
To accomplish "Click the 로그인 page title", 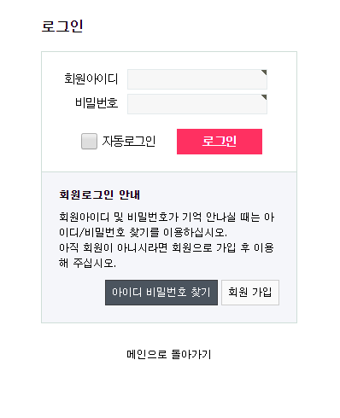I will [62, 26].
